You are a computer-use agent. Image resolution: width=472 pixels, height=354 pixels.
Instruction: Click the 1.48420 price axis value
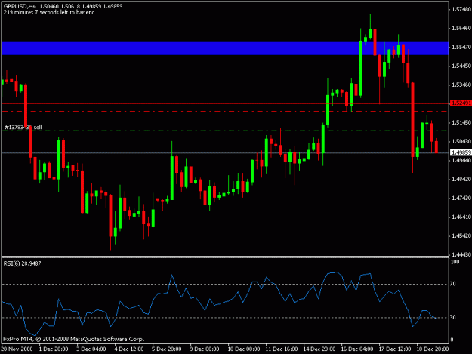(461, 179)
